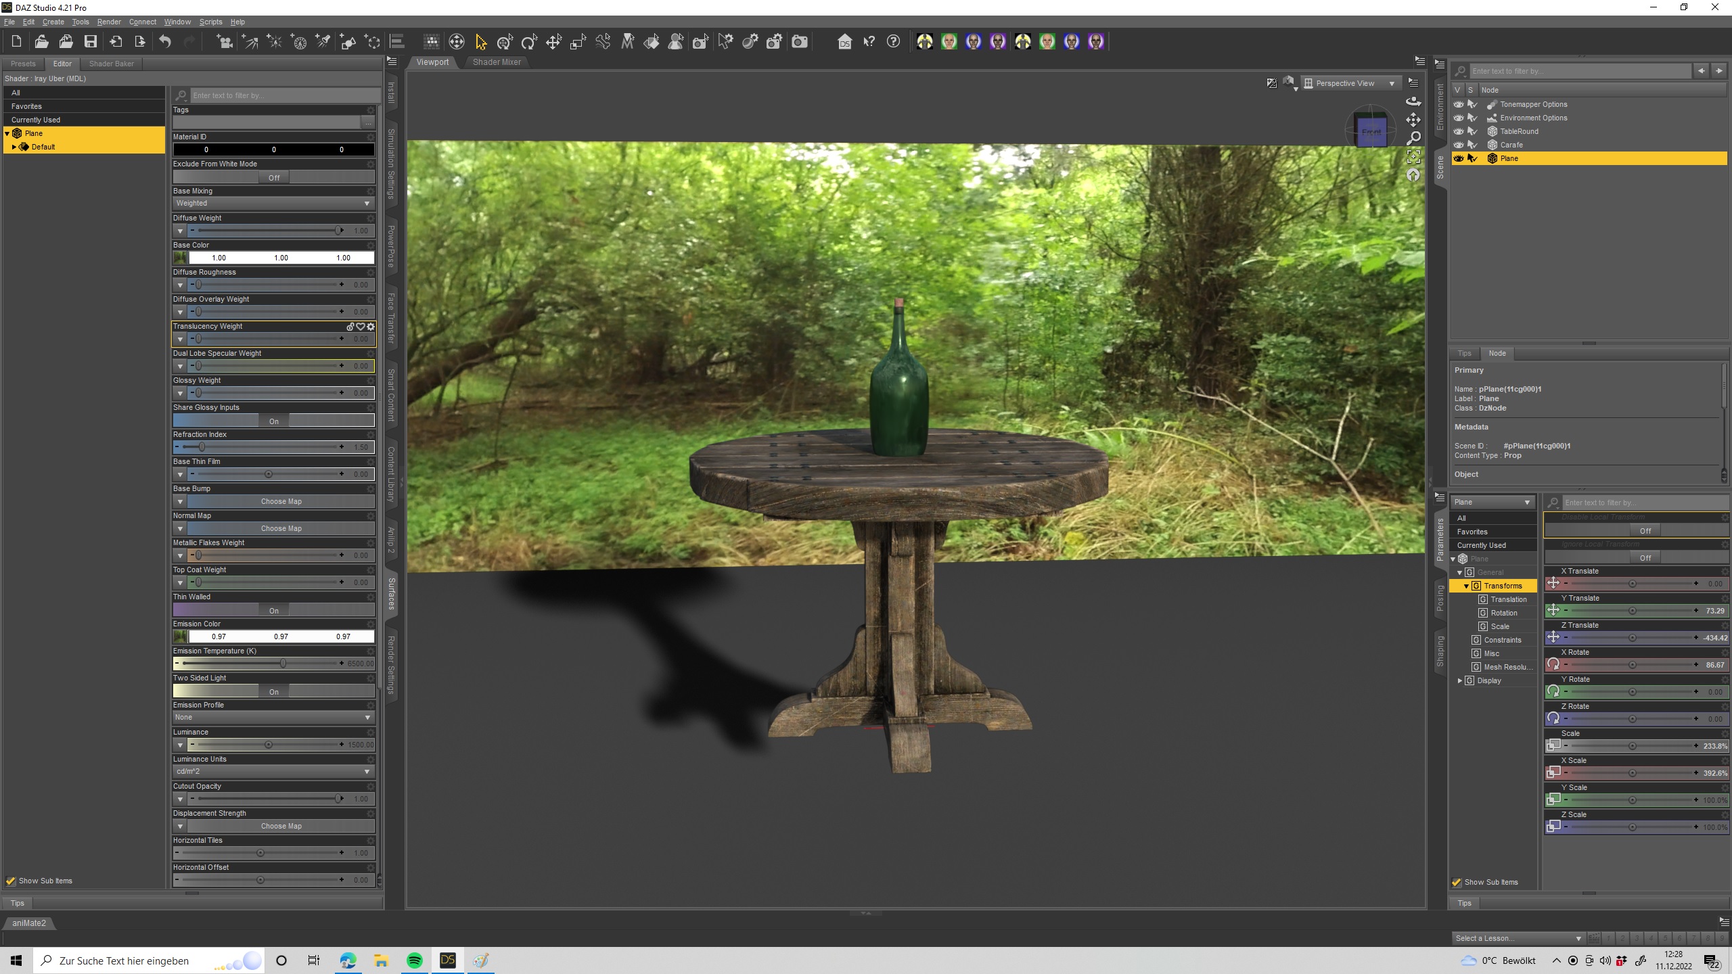Switch to the Shader Mixer tab
This screenshot has height=974, width=1732.
tap(496, 62)
